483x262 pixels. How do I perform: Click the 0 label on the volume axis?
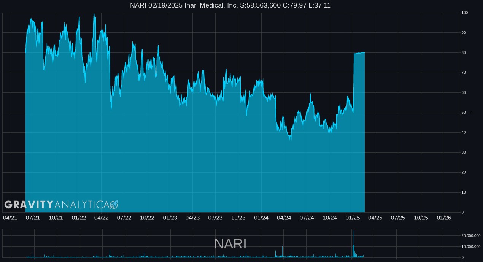tap(462, 257)
